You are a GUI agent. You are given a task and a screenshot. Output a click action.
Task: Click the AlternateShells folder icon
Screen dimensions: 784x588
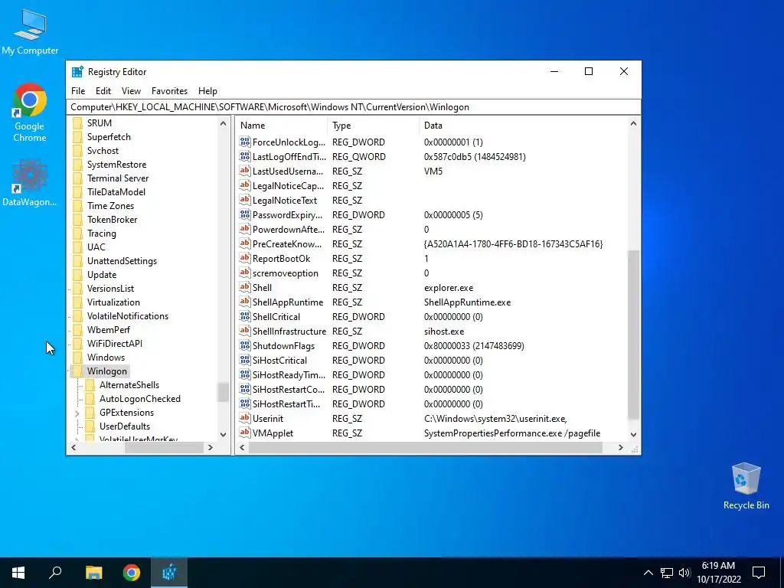90,385
